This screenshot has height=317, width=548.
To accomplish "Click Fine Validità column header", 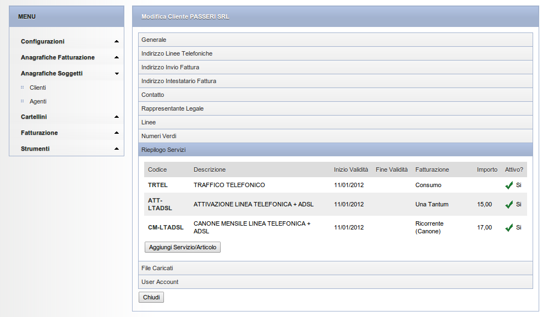I will pyautogui.click(x=392, y=170).
